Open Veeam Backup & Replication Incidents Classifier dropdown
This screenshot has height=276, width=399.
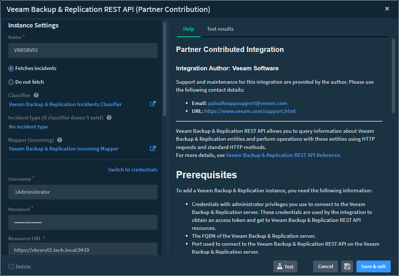pos(65,104)
